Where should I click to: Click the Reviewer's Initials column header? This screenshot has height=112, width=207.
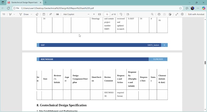(x=58, y=79)
